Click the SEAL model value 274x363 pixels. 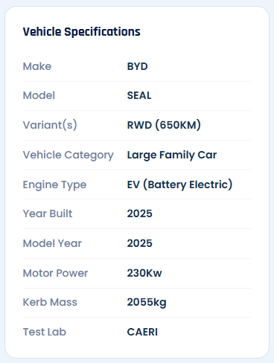[x=139, y=95]
